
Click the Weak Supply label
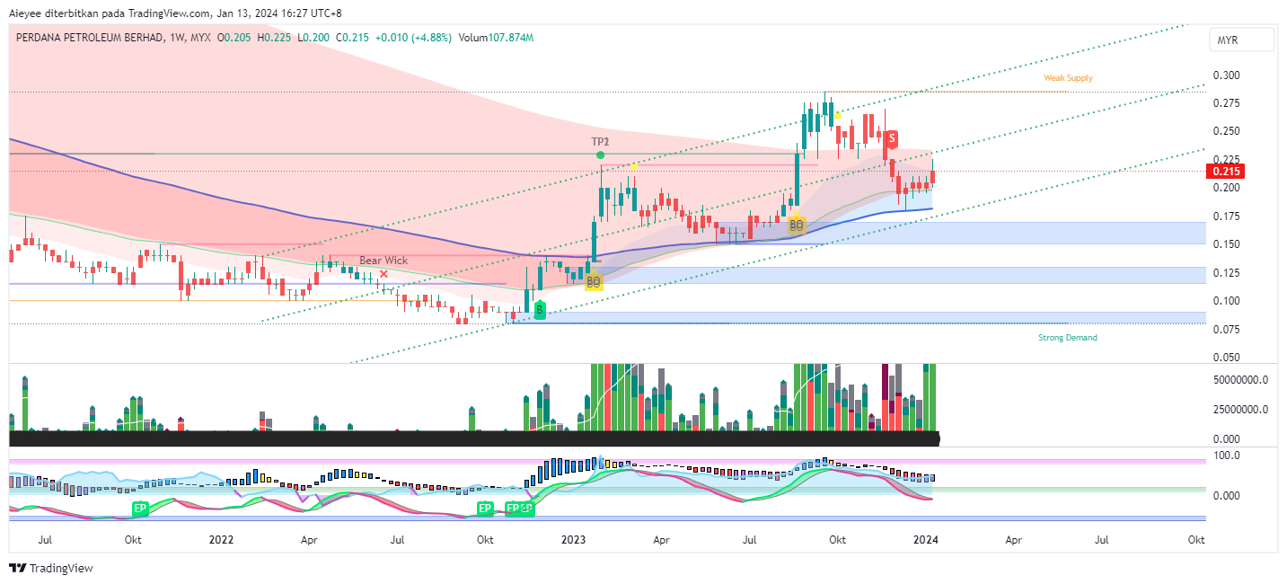tap(1068, 78)
